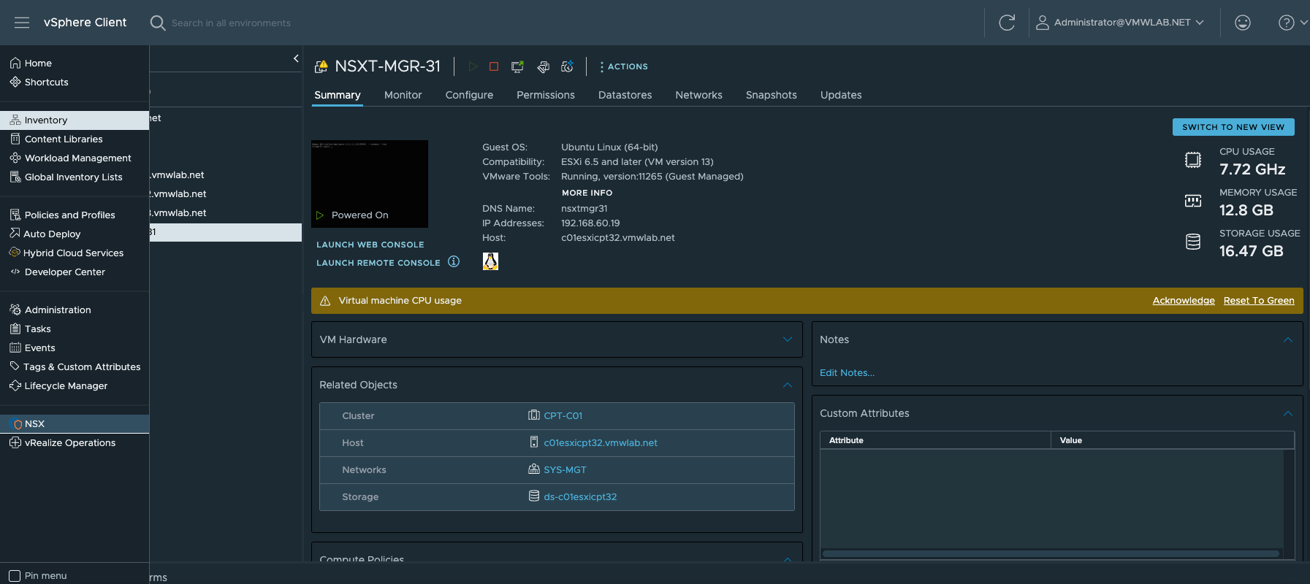Image resolution: width=1310 pixels, height=584 pixels.
Task: Click the Power On VM toolbar icon
Action: pos(473,66)
